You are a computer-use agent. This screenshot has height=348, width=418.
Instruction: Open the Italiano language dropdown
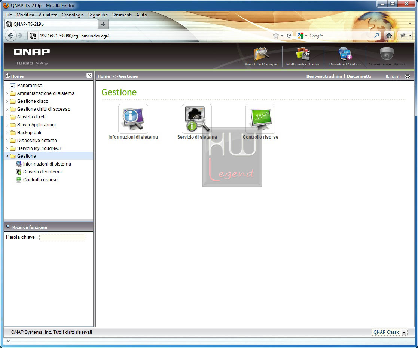tap(408, 76)
